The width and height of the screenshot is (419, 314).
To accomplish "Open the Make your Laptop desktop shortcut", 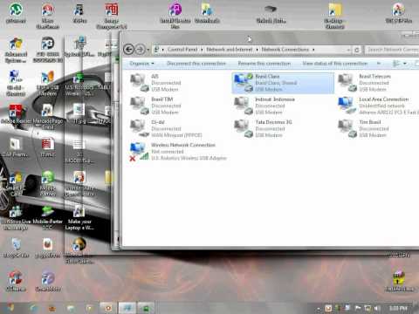I will [79, 218].
